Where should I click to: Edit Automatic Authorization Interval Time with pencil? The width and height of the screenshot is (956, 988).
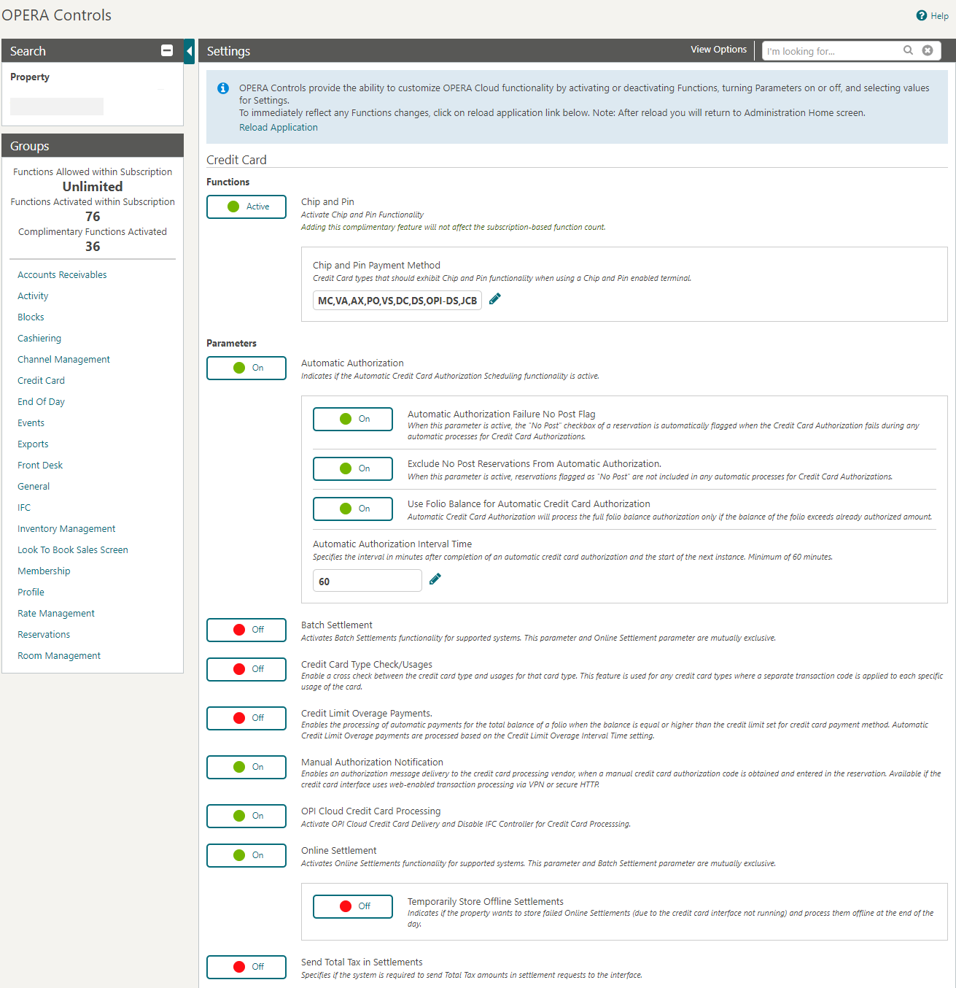point(435,579)
